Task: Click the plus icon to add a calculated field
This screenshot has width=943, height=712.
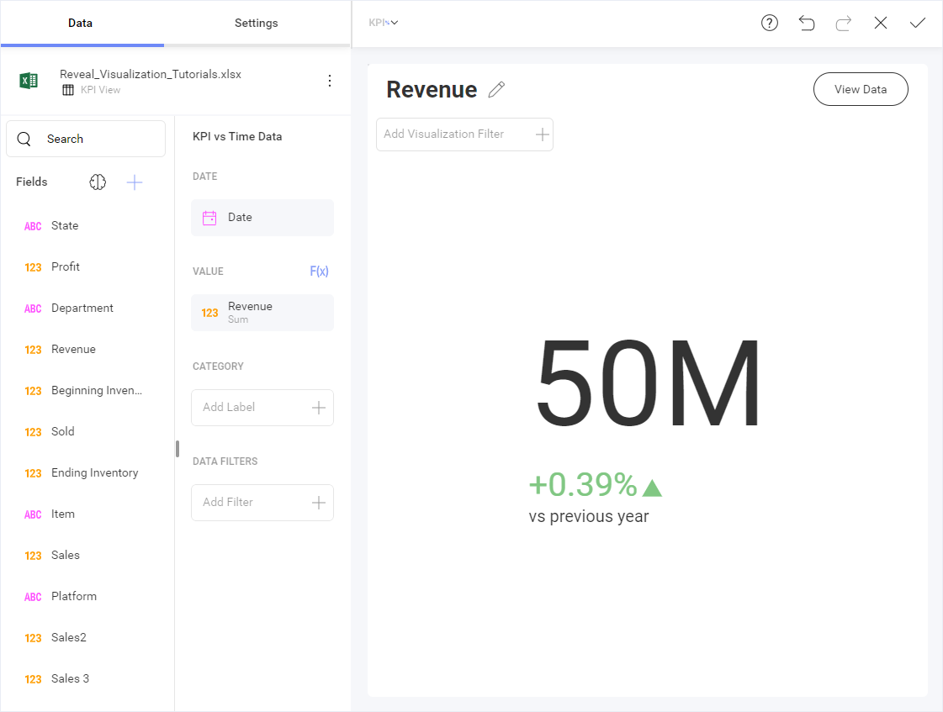Action: (134, 182)
